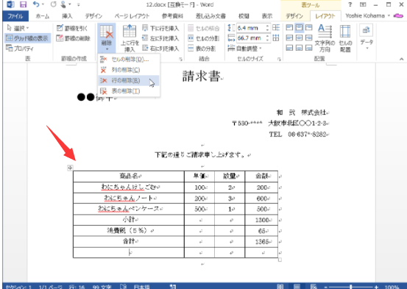This screenshot has width=407, height=289.
Task: Switch to the 挿入 tab
Action: [x=67, y=16]
